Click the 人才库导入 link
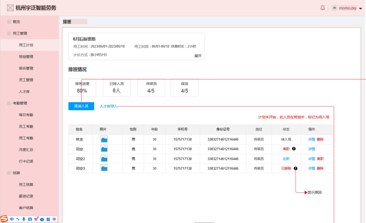The width and height of the screenshot is (366, 223). 109,106
